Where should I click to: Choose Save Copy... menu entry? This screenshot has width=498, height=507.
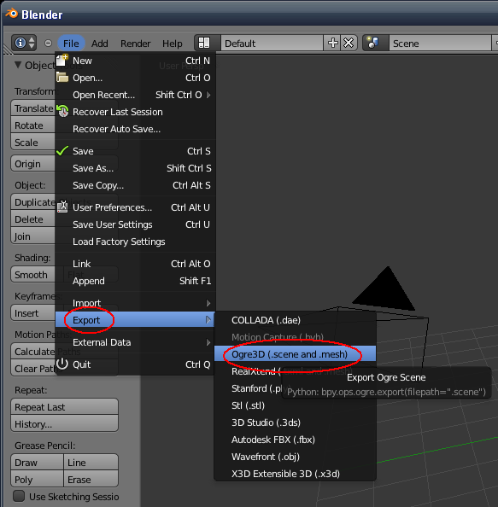pyautogui.click(x=135, y=185)
